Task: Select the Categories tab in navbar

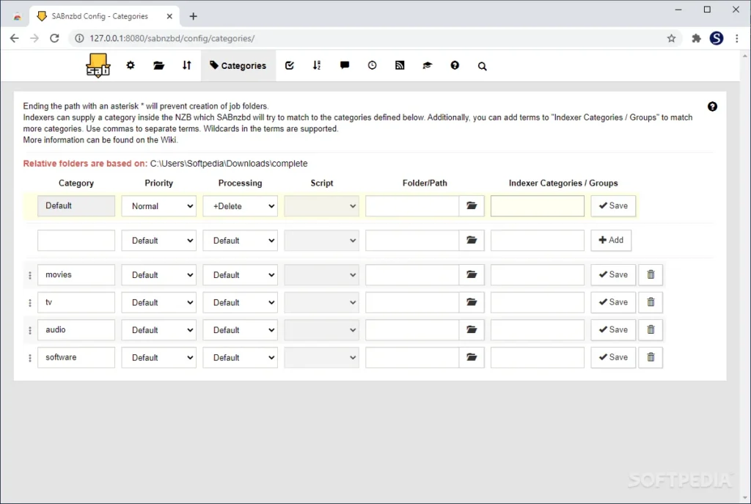Action: [238, 65]
